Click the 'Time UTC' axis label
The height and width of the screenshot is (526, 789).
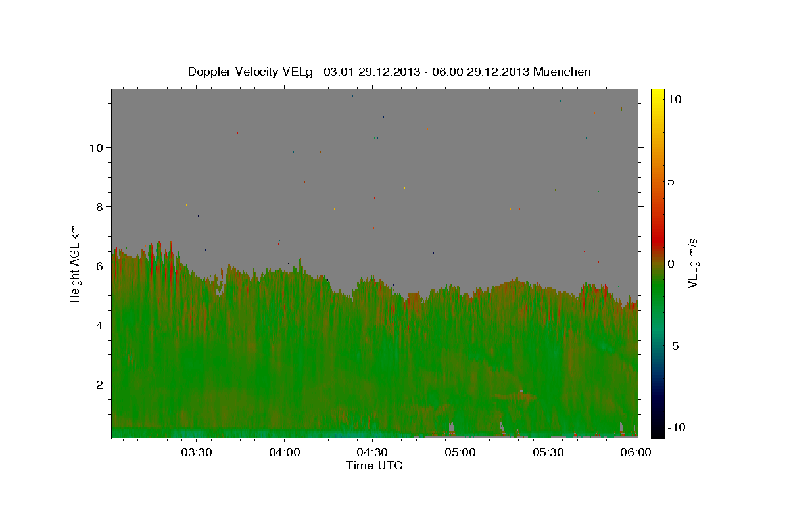(374, 466)
